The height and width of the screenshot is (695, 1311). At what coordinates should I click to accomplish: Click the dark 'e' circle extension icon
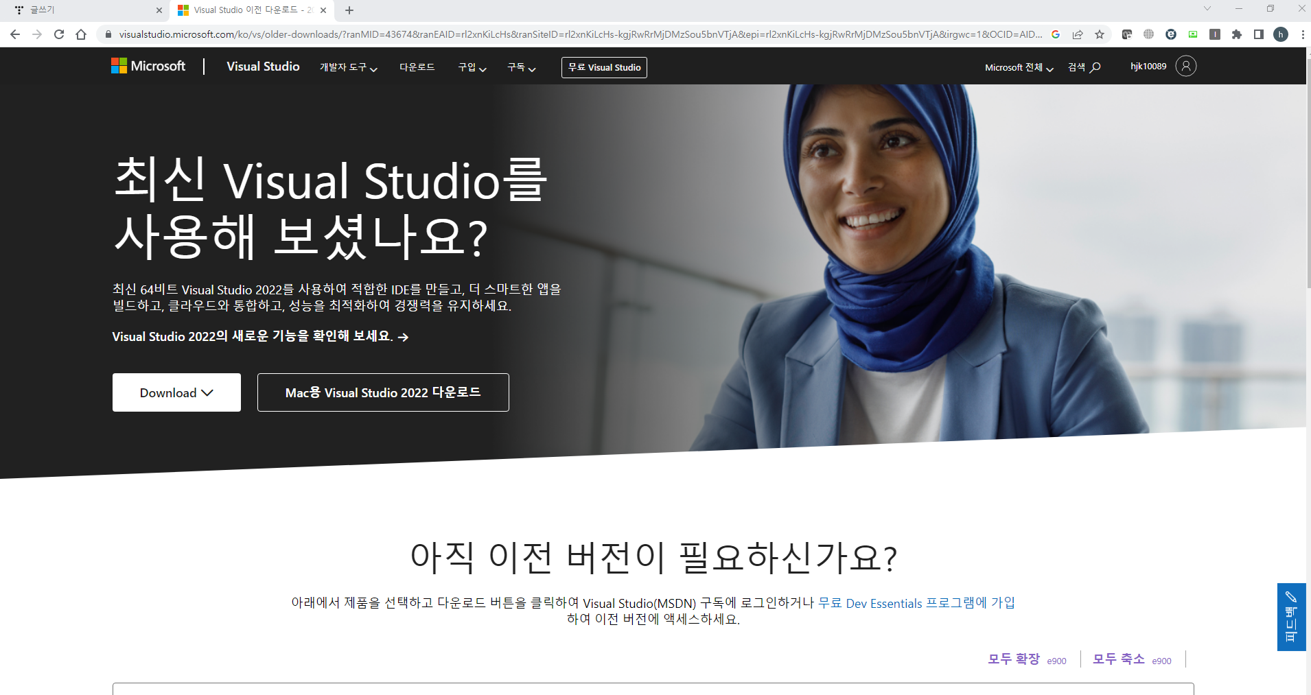click(1171, 34)
